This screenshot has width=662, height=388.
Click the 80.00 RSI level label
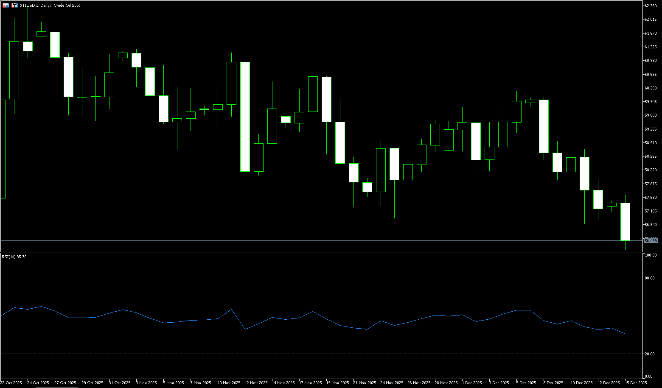649,278
